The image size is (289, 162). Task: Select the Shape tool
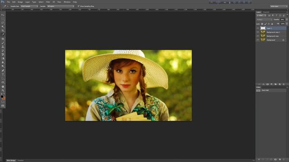(3, 82)
